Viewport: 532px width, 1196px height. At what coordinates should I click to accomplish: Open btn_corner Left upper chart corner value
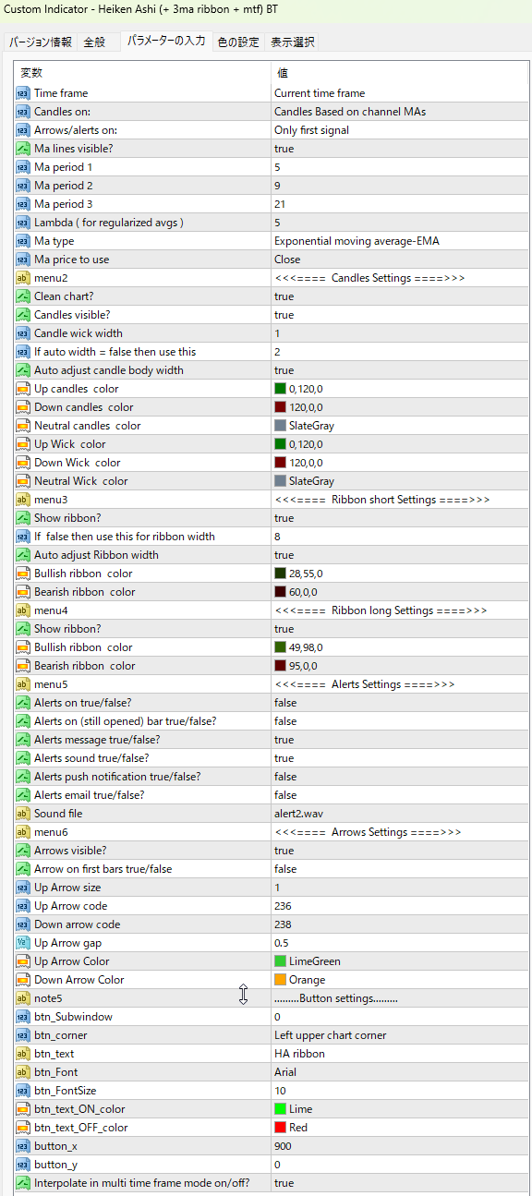click(x=399, y=1035)
